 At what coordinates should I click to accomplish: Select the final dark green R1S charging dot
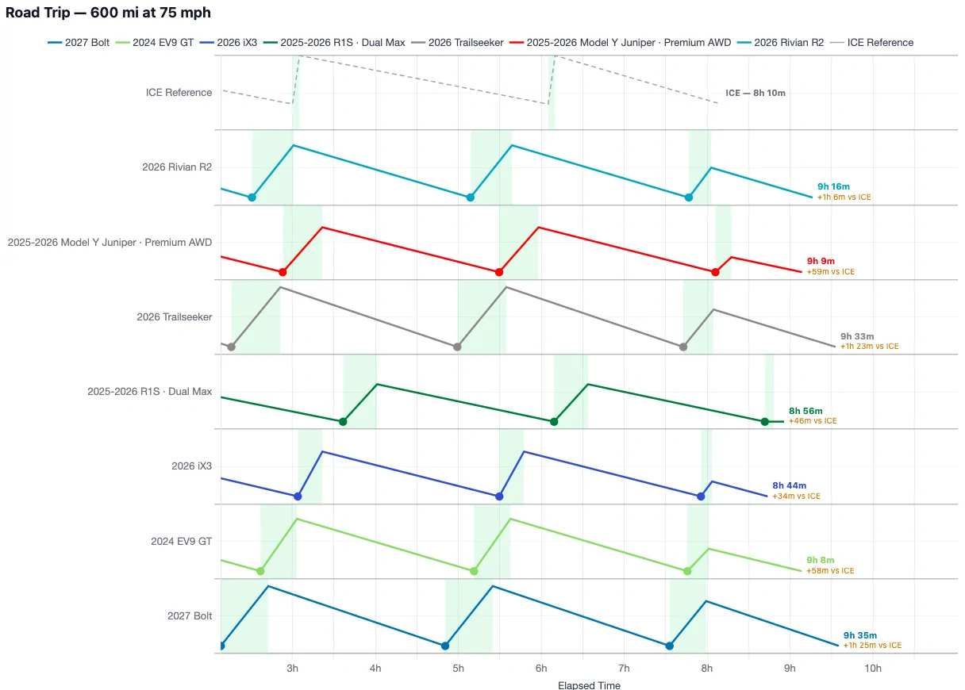pyautogui.click(x=764, y=422)
